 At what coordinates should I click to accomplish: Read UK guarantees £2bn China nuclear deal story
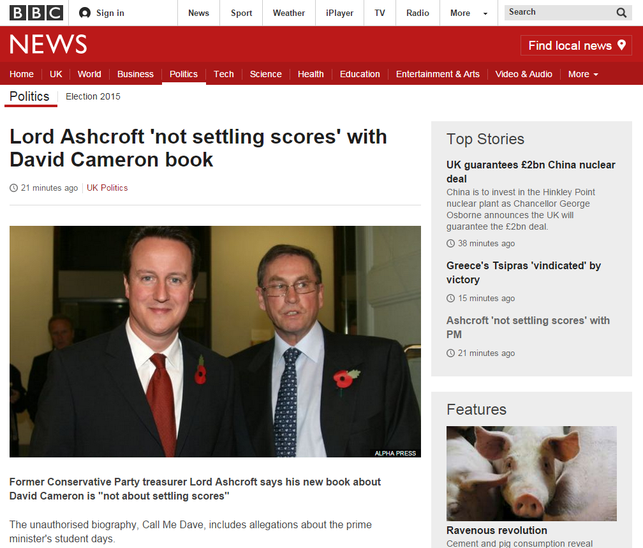pyautogui.click(x=531, y=172)
